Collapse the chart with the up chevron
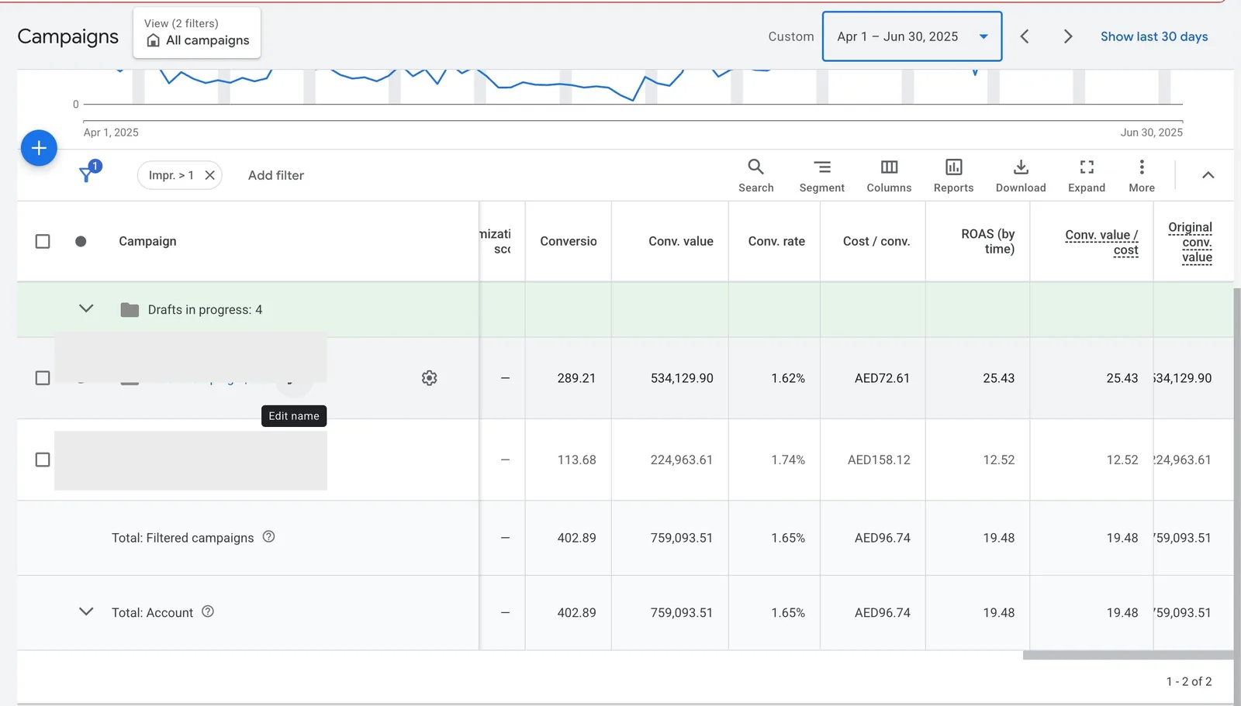Image resolution: width=1241 pixels, height=706 pixels. (x=1208, y=175)
